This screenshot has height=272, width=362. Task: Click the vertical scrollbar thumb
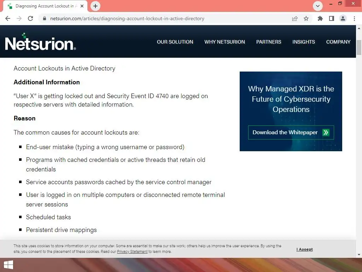pyautogui.click(x=359, y=47)
